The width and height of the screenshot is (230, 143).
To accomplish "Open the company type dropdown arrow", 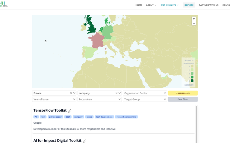I will tap(119, 93).
